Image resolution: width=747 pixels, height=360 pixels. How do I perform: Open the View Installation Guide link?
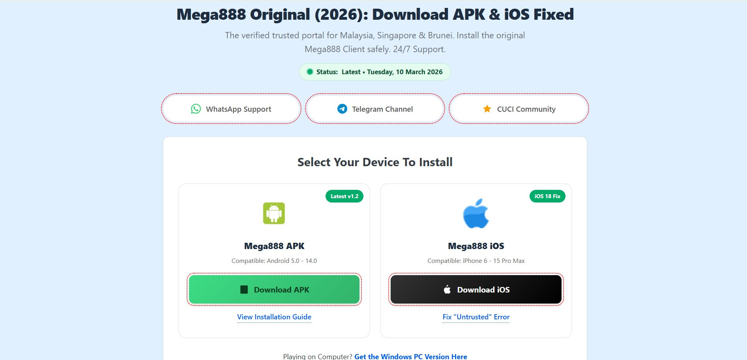(274, 317)
